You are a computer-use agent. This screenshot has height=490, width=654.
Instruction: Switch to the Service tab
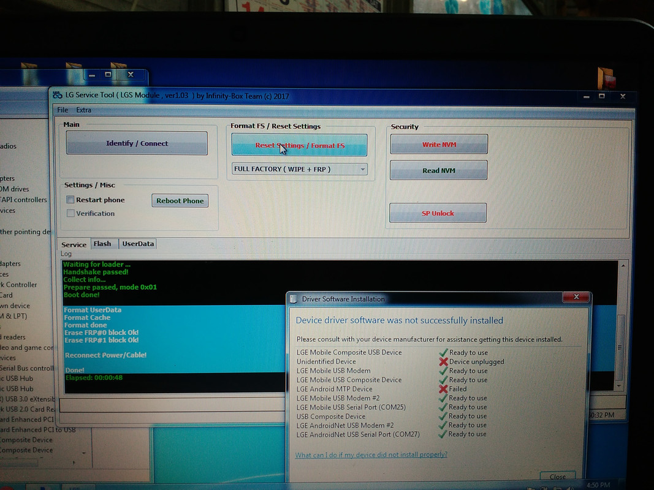pos(74,244)
